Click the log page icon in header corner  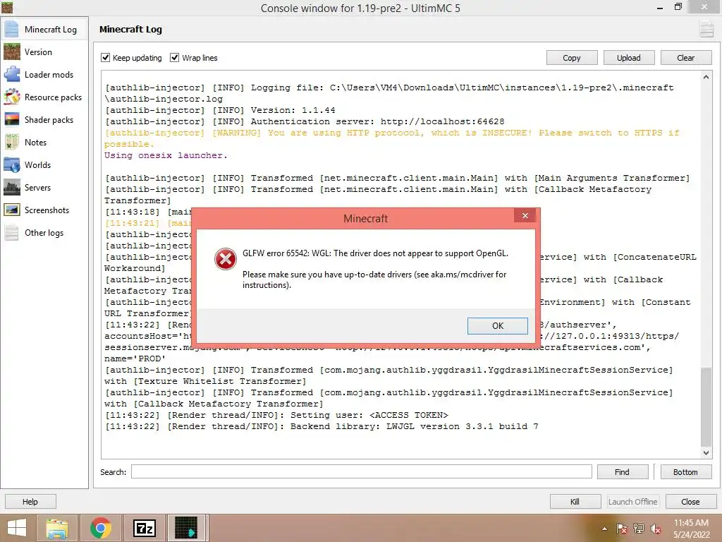(x=706, y=30)
